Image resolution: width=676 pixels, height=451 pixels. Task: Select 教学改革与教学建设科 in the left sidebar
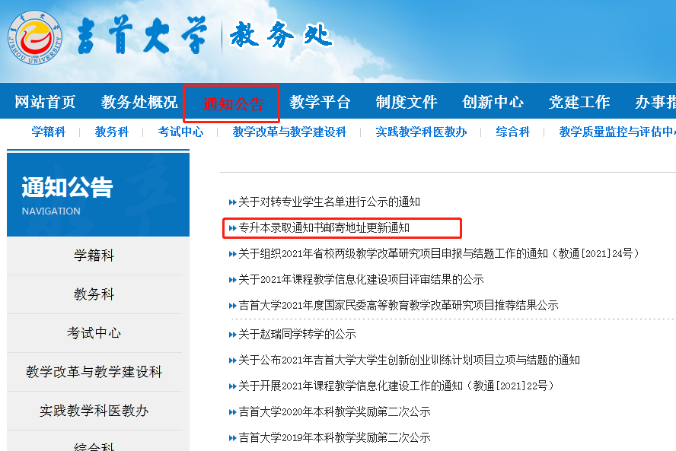click(94, 372)
